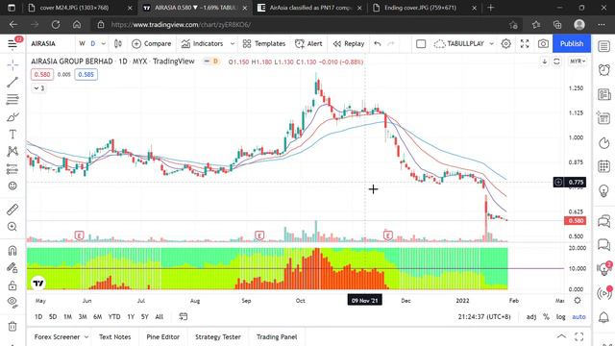Click the Publish button
The height and width of the screenshot is (346, 615).
click(572, 43)
